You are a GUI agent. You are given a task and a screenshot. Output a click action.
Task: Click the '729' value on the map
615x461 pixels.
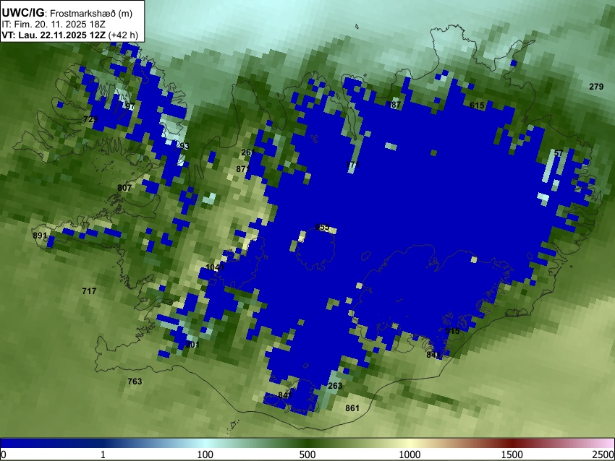click(x=90, y=119)
